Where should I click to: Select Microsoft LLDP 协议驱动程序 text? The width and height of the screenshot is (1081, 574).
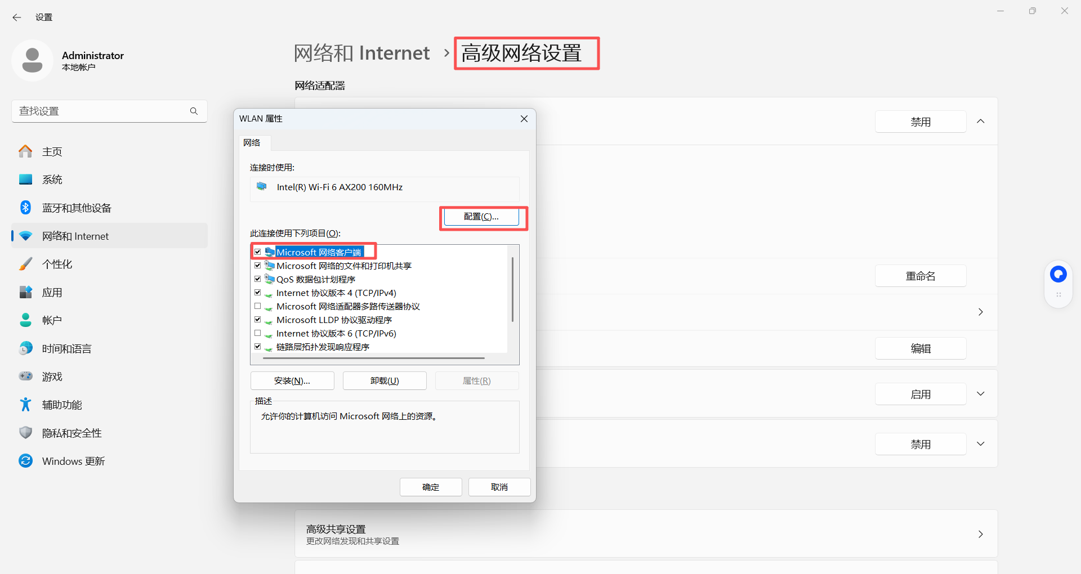[334, 320]
